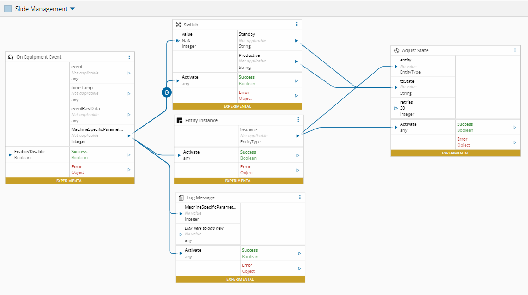Click the Link here to add new input
528x295 pixels.
[x=181, y=234]
